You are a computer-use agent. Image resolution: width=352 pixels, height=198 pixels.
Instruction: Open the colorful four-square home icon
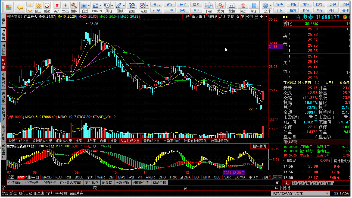pyautogui.click(x=8, y=7)
